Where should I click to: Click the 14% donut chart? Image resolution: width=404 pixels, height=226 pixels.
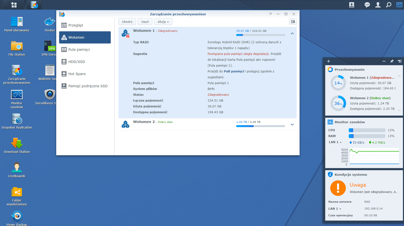coord(338,83)
